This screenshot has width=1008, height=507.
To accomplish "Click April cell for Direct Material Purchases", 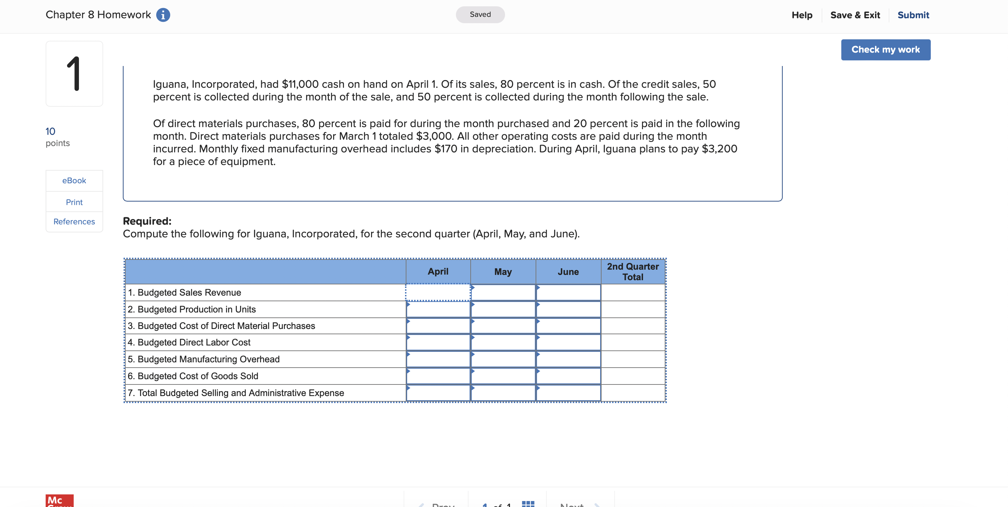I will (438, 326).
